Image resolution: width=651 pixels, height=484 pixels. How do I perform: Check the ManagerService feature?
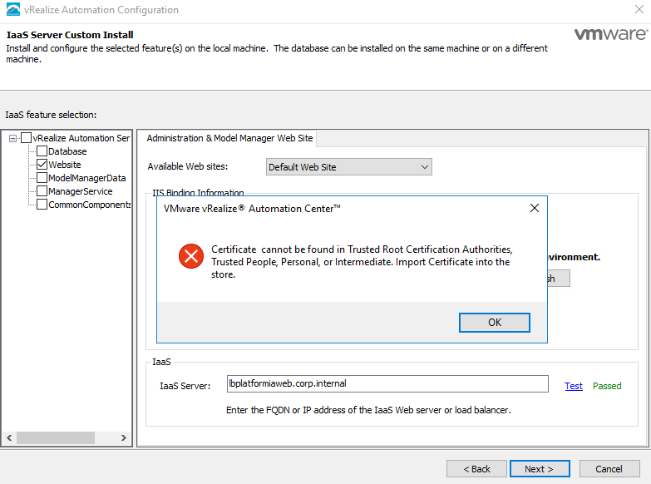click(x=42, y=191)
